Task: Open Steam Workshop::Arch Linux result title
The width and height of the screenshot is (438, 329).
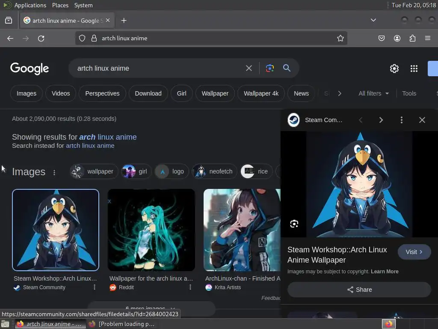Action: [x=55, y=278]
